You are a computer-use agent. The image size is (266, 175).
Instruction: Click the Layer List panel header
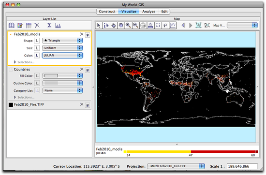click(x=49, y=19)
